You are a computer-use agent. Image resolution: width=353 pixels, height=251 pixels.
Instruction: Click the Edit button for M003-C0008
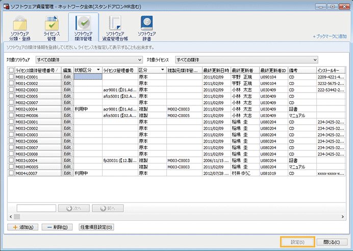67,154
